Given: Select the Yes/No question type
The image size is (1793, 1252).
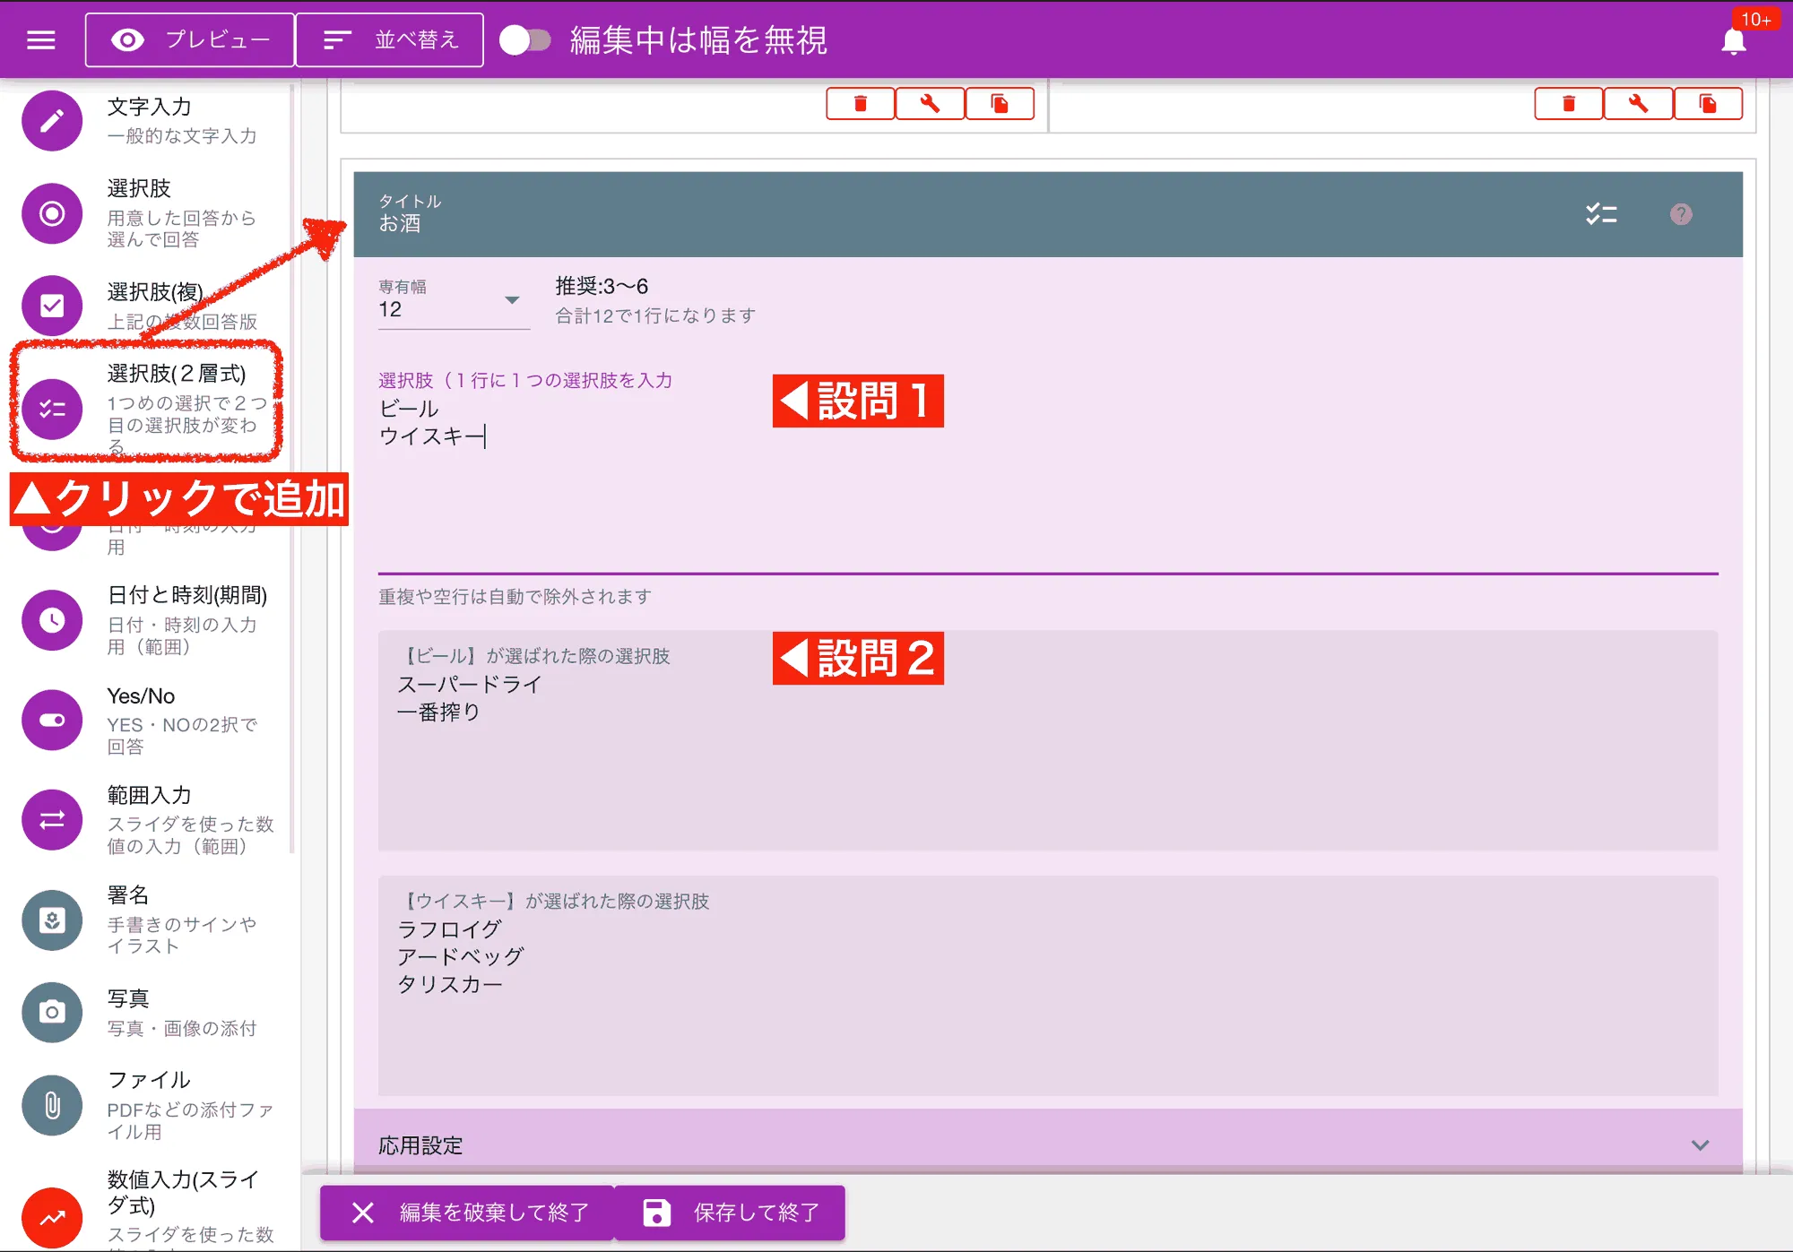Looking at the screenshot, I should [51, 720].
